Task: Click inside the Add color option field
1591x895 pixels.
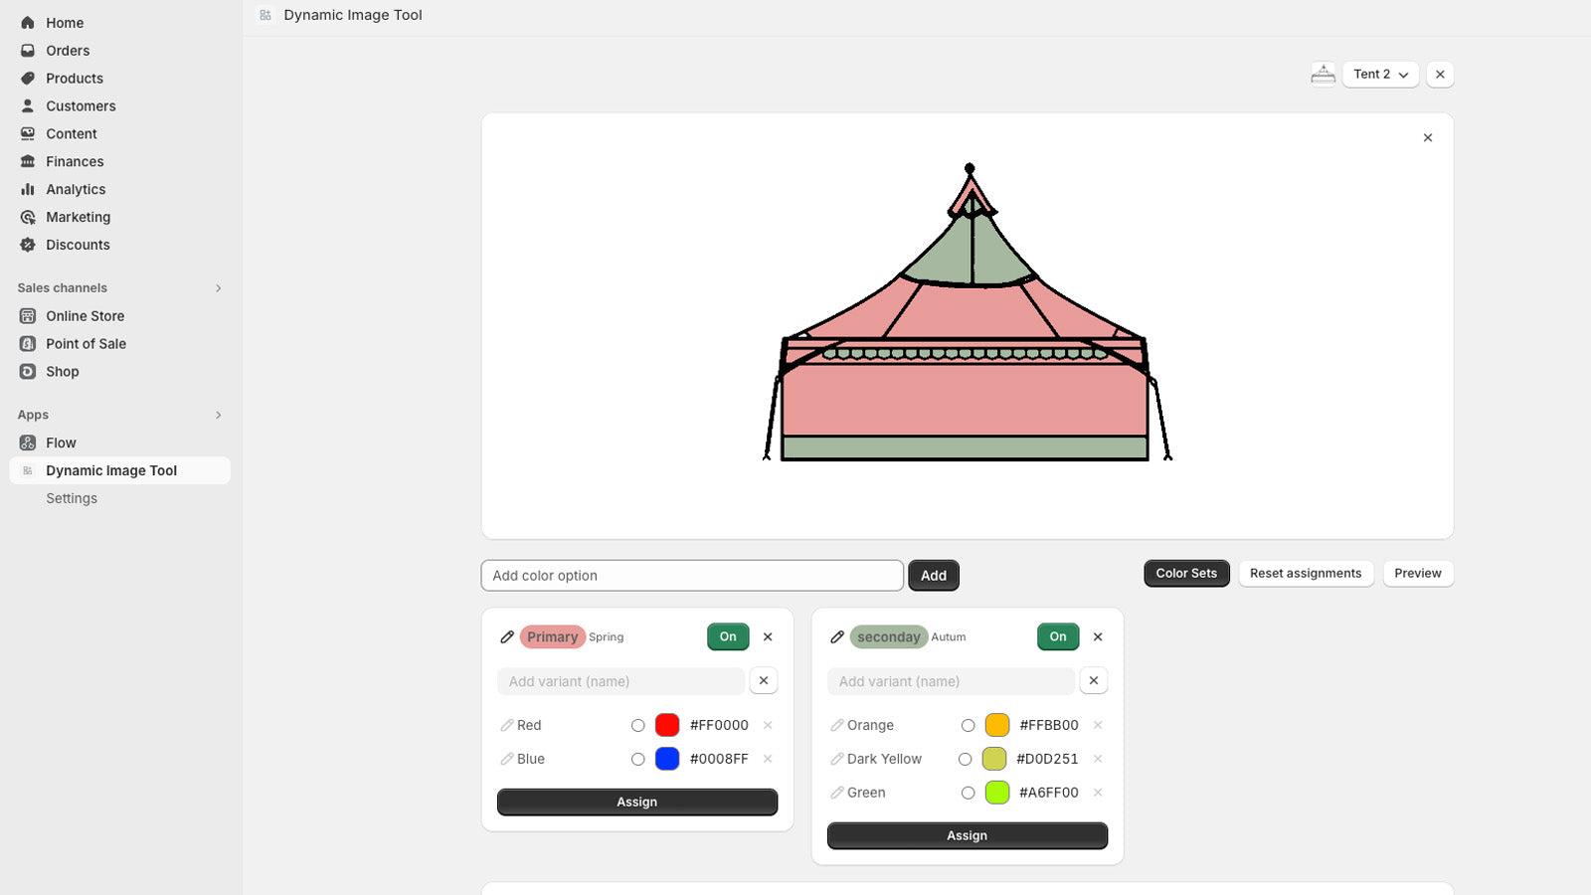Action: pos(692,575)
